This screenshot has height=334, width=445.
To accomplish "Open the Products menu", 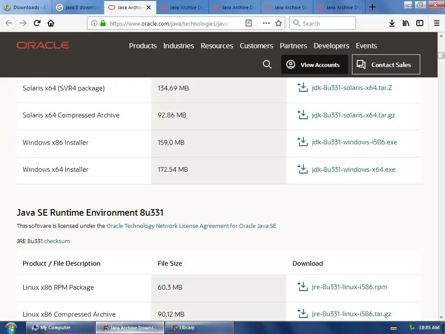I will pyautogui.click(x=143, y=46).
